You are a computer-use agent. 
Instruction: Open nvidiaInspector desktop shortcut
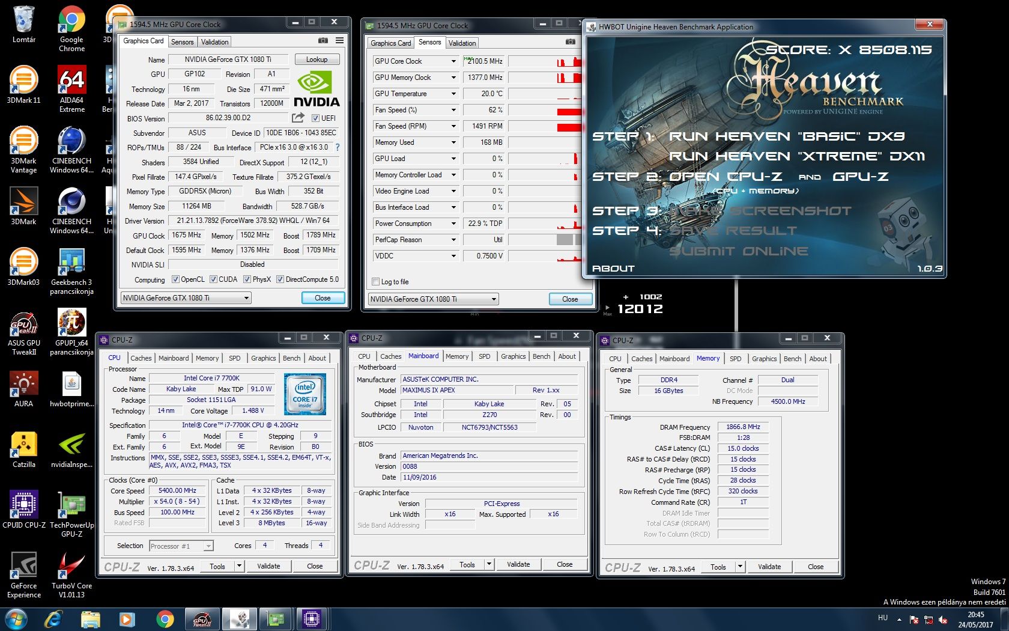[71, 449]
